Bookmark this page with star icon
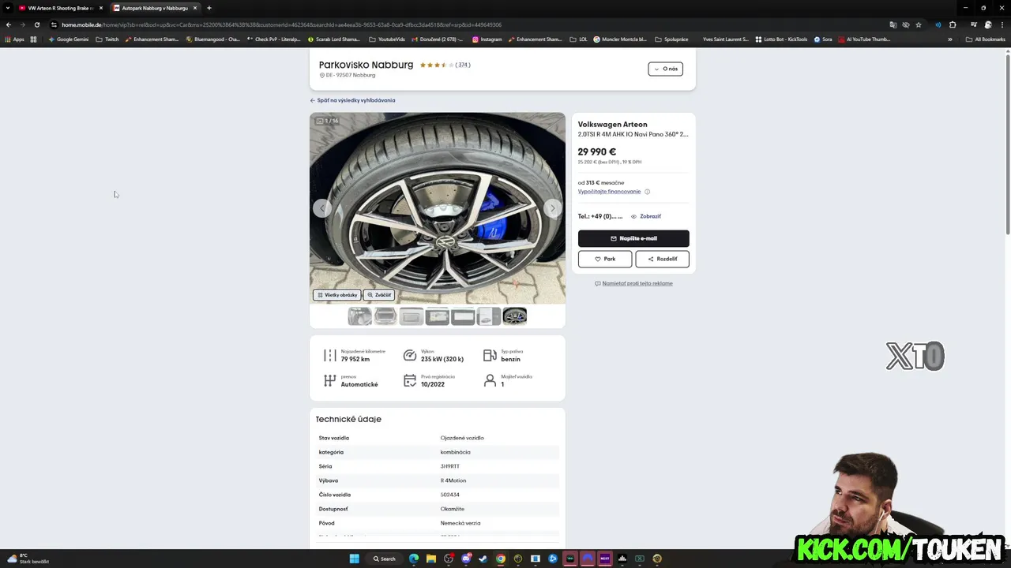The width and height of the screenshot is (1011, 568). [x=919, y=24]
